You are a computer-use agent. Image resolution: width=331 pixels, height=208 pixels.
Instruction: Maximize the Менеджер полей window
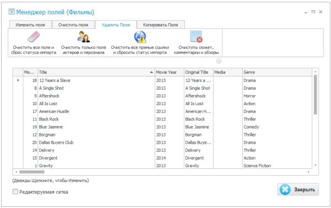(x=313, y=12)
